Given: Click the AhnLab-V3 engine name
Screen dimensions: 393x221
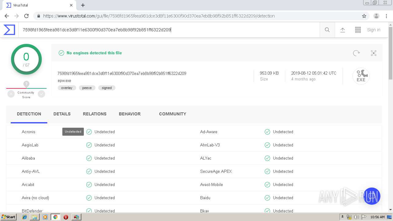Looking at the screenshot, I should point(210,145).
